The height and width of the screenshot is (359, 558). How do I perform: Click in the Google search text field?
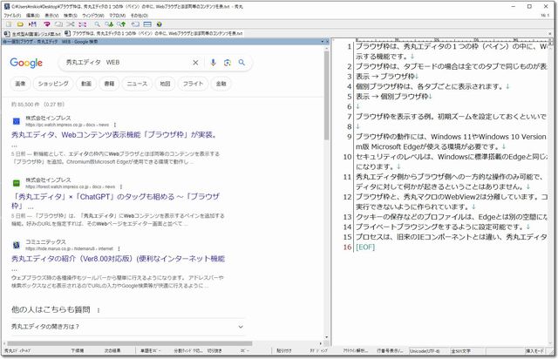tap(122, 63)
